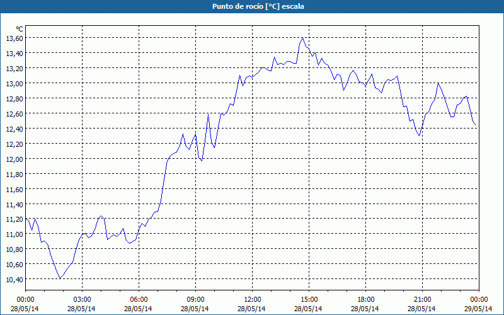Select the "13,60" y-axis label
504x315 pixels.
coord(14,38)
